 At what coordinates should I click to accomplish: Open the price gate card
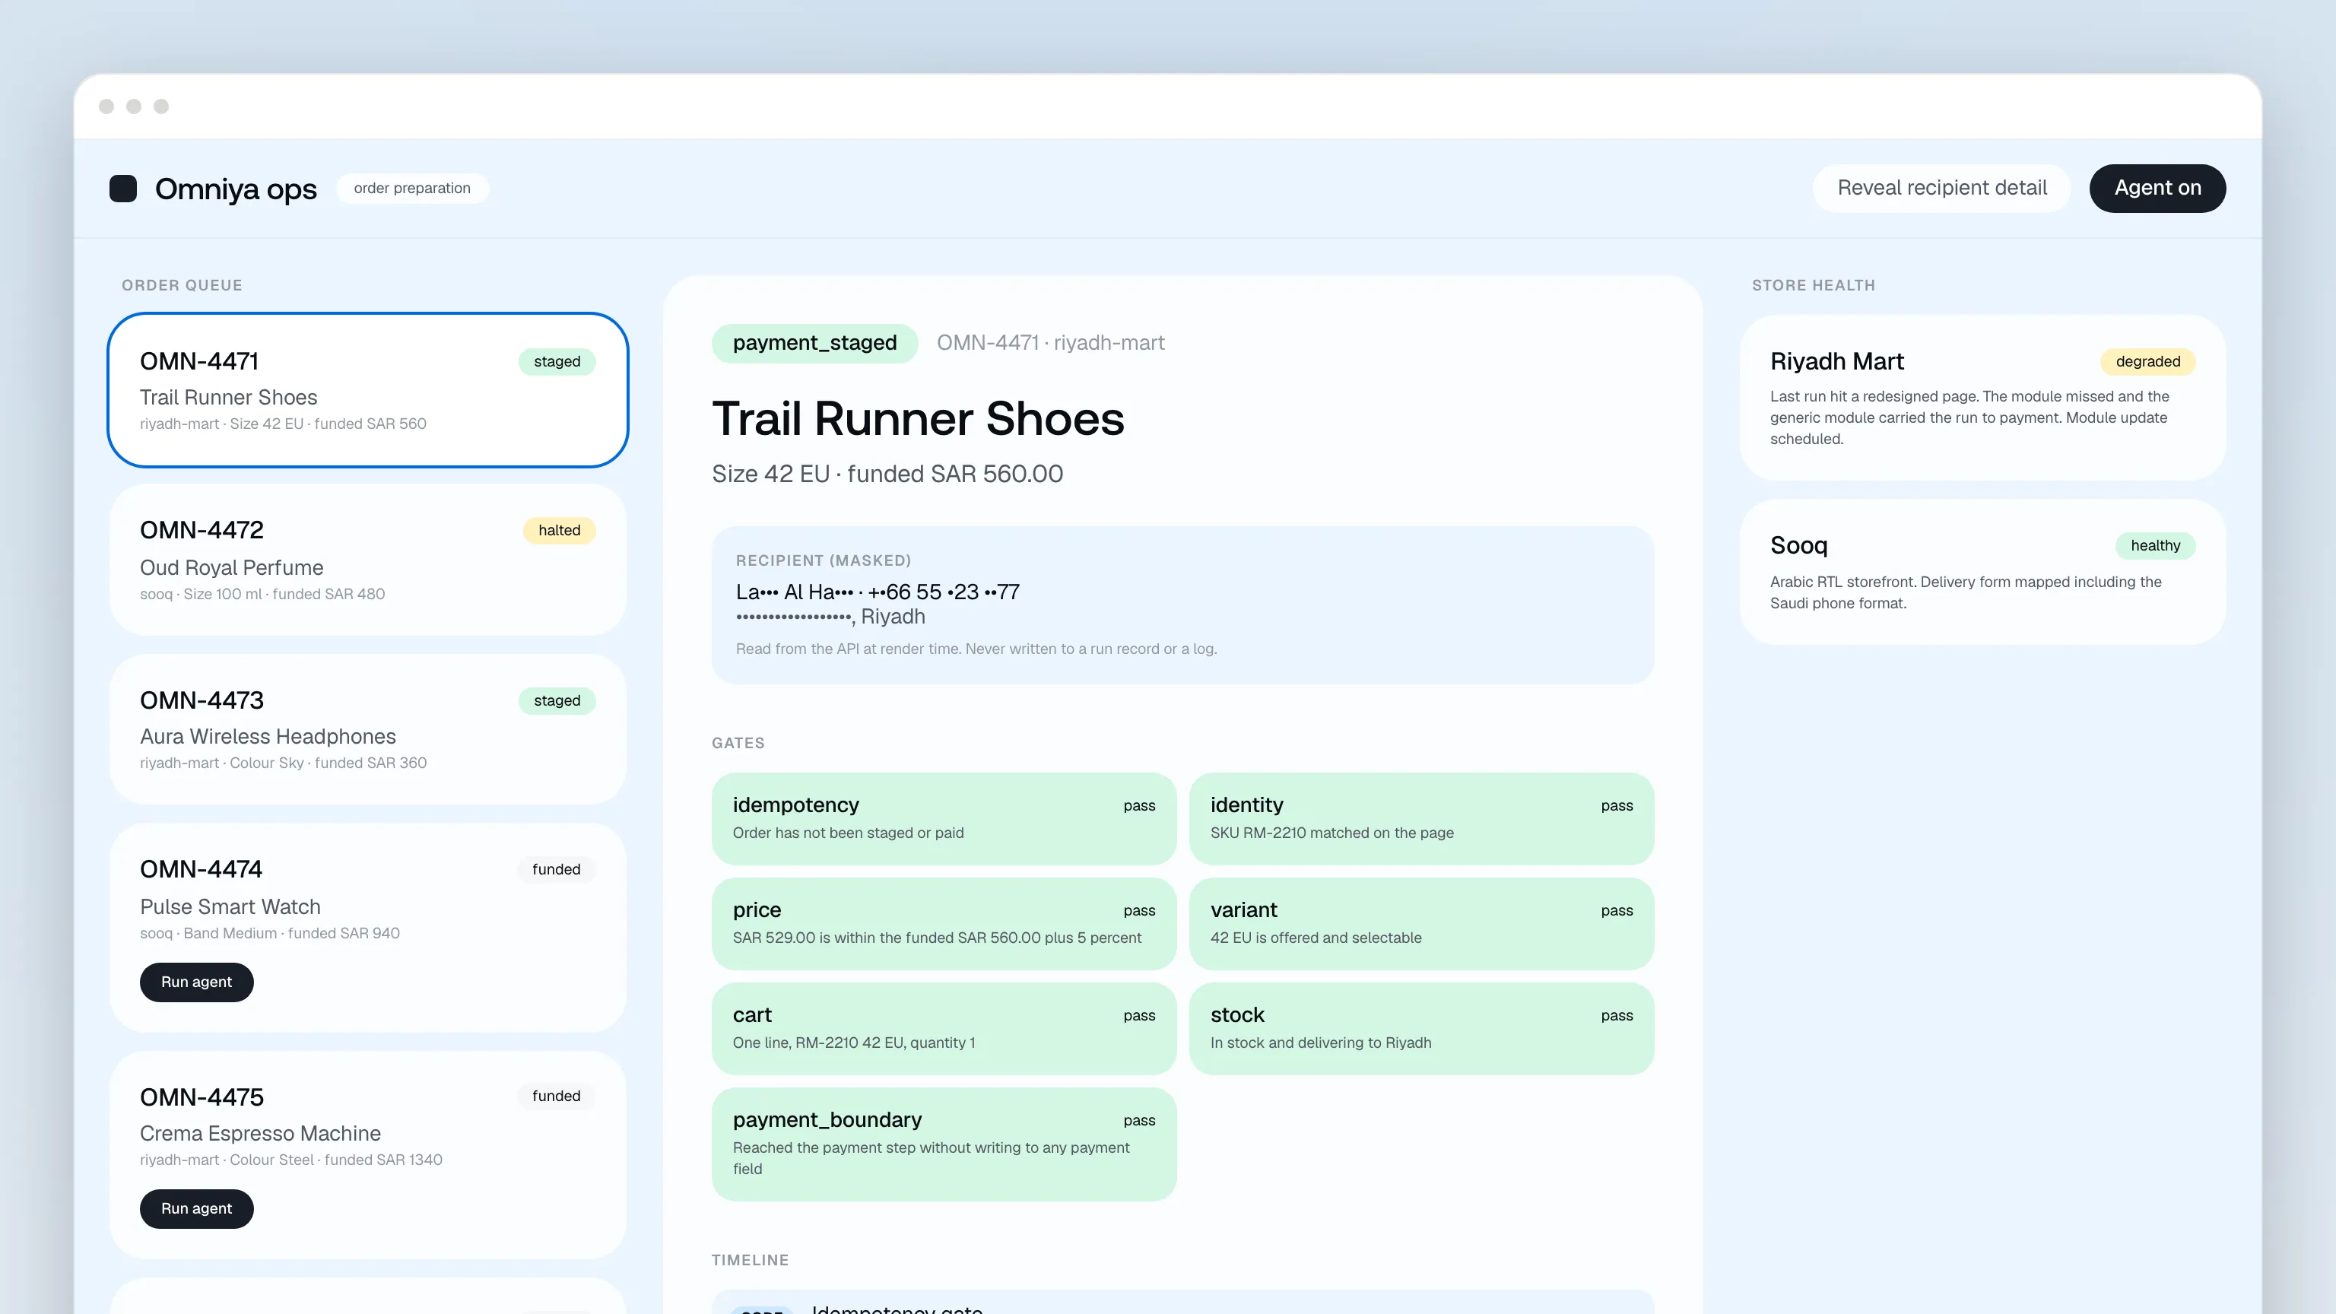tap(944, 924)
